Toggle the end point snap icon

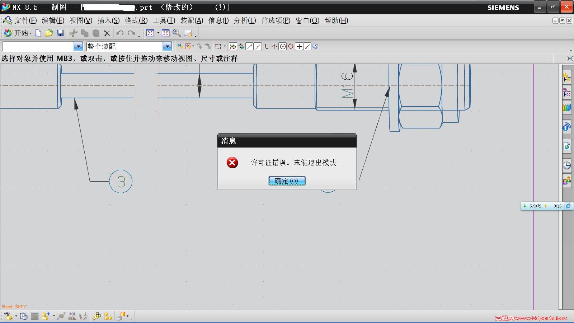(x=249, y=46)
